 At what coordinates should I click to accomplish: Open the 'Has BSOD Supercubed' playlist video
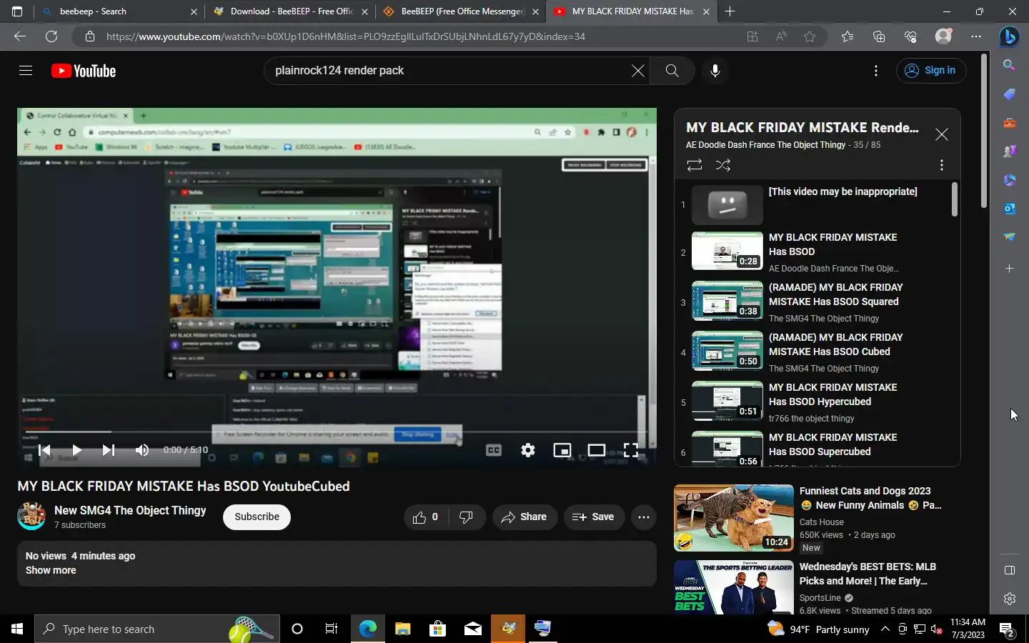click(817, 448)
